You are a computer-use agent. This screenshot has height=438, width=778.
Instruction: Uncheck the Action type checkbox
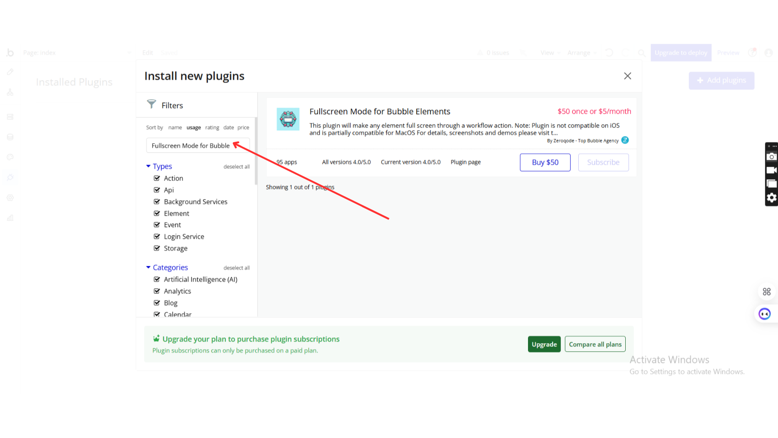click(157, 178)
